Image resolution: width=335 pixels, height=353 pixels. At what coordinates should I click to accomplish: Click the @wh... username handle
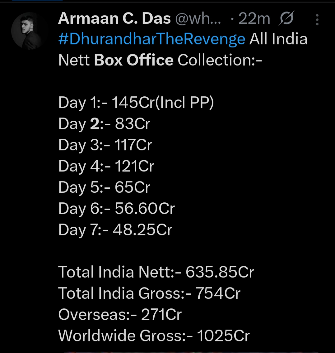[x=198, y=19]
